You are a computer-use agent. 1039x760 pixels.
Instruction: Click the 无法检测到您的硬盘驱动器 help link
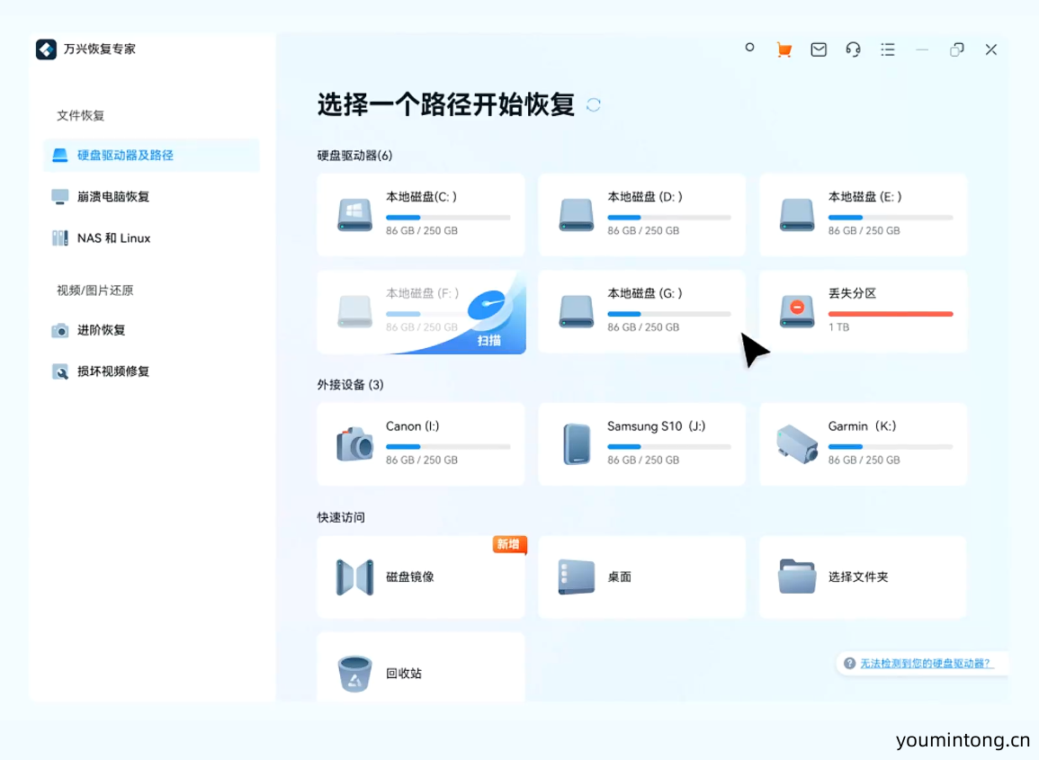click(x=926, y=664)
